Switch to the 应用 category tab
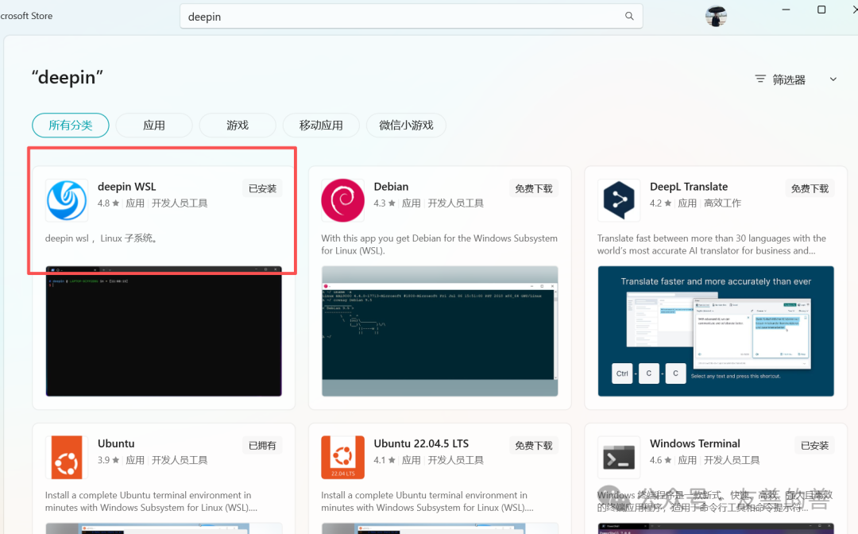Image resolution: width=858 pixels, height=534 pixels. (154, 126)
